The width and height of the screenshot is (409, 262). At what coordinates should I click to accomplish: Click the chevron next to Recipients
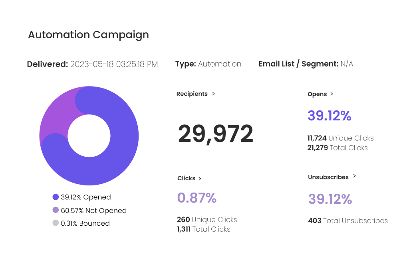click(x=213, y=94)
